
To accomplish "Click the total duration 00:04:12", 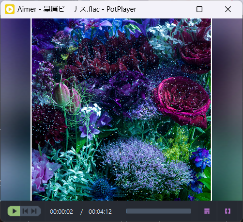I will [100, 212].
